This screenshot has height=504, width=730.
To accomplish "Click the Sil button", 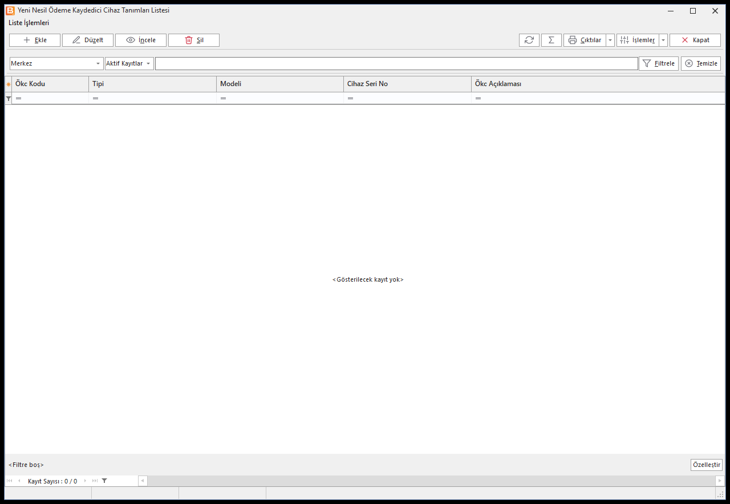I will pos(194,40).
